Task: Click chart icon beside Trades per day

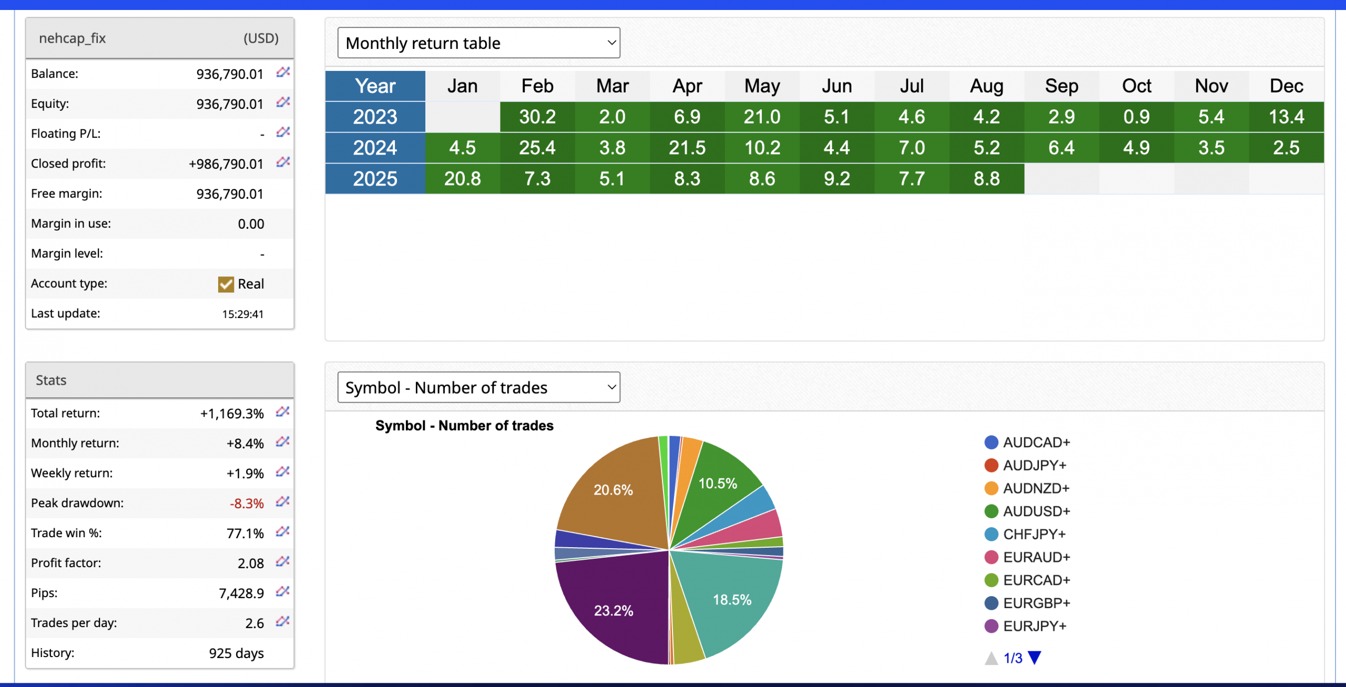Action: (283, 621)
